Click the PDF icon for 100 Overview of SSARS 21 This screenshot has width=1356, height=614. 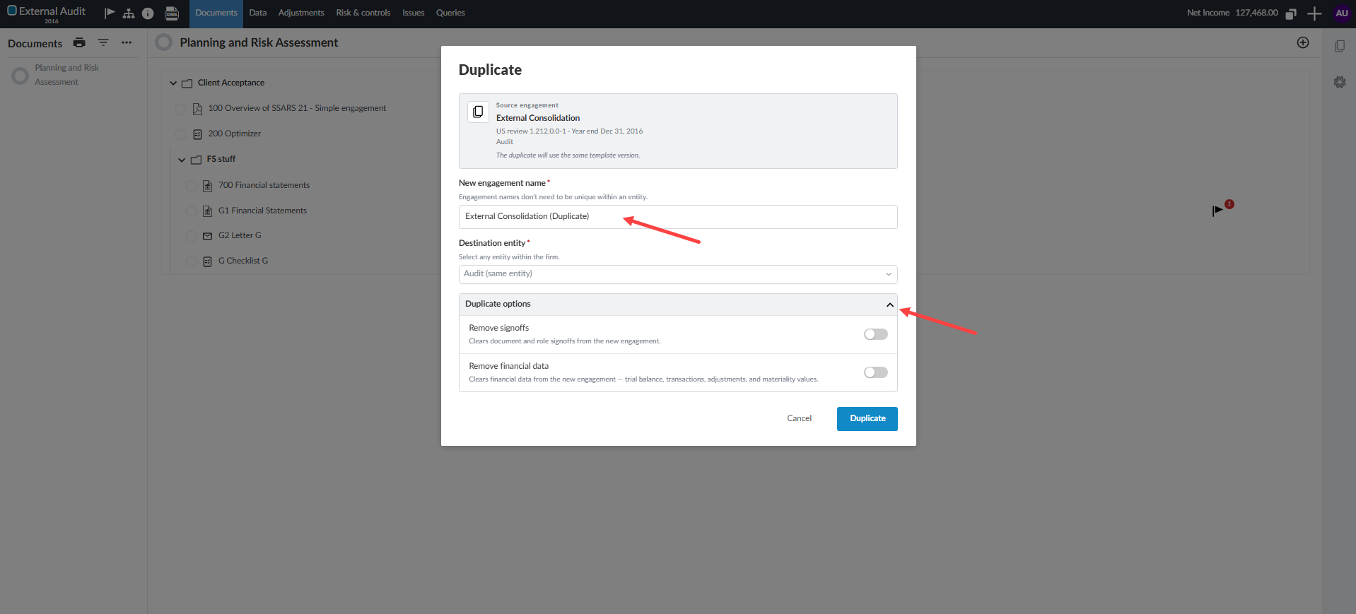coord(198,109)
